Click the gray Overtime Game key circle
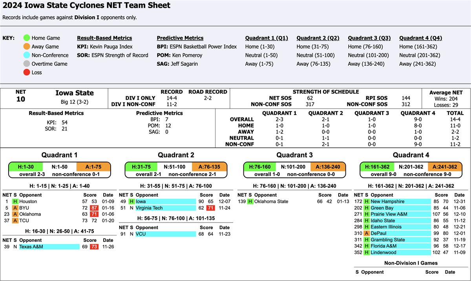471x281 pixels. [26, 64]
